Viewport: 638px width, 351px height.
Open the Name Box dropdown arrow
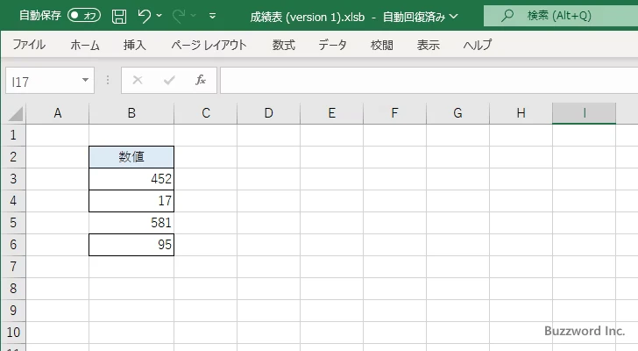point(86,80)
